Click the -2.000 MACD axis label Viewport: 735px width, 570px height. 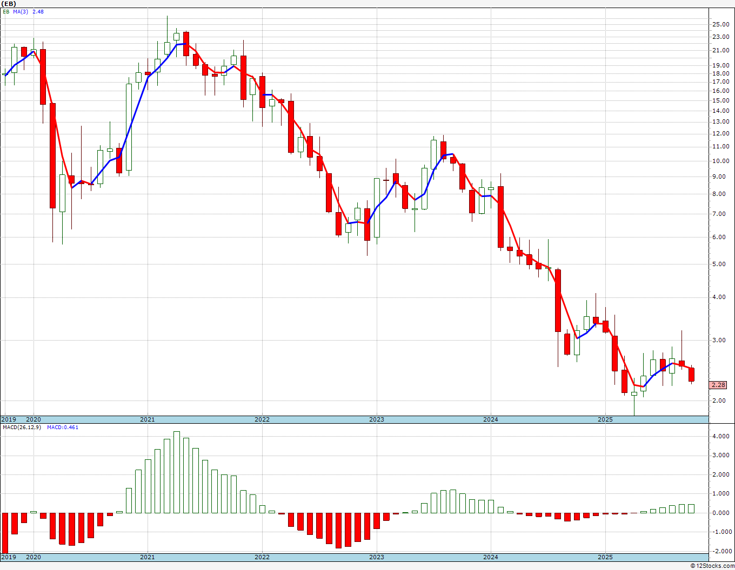721,551
